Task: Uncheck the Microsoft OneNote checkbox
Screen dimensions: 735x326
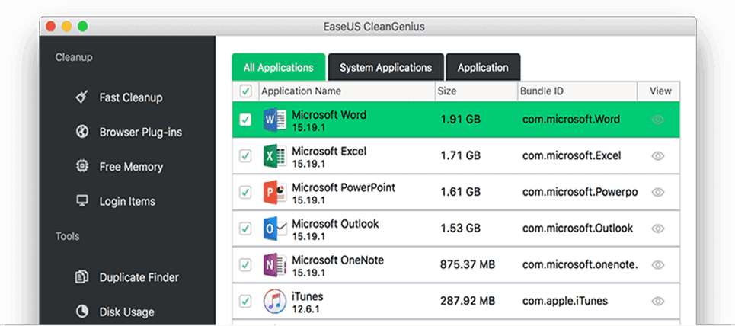Action: (245, 265)
